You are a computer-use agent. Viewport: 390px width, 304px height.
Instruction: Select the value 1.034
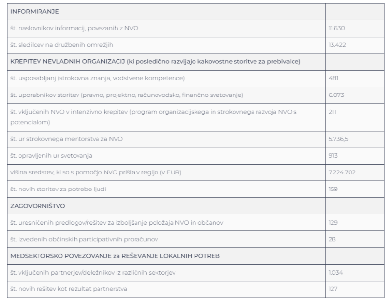coord(335,273)
